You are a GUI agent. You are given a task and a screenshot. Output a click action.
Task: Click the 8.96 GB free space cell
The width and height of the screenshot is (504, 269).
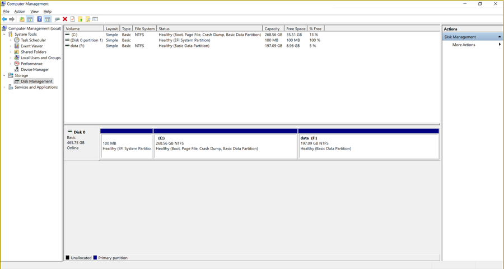tap(293, 46)
